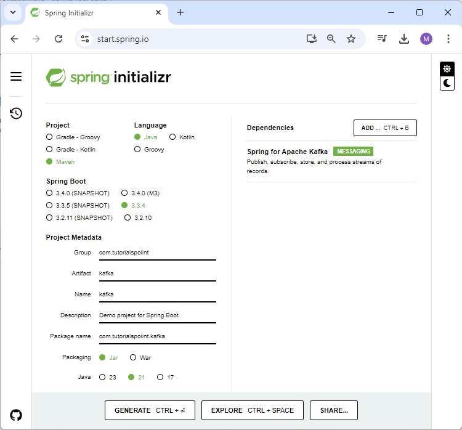Click the Dependencies heading
462x430 pixels.
pos(270,128)
